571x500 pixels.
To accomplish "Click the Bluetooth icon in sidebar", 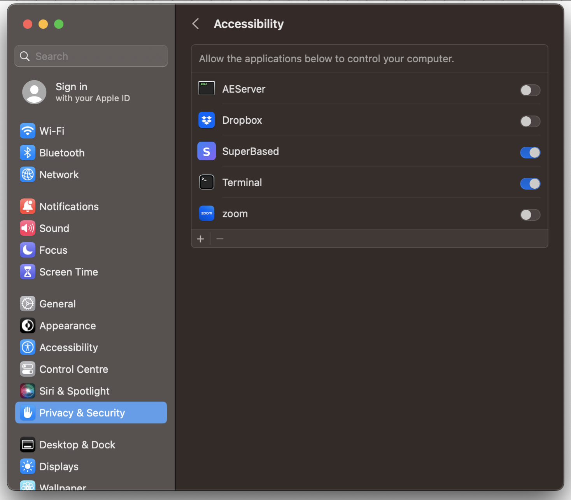I will (28, 153).
